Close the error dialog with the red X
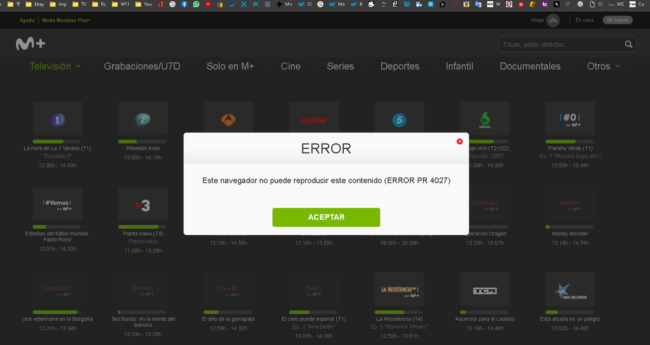The image size is (650, 345). pos(459,142)
